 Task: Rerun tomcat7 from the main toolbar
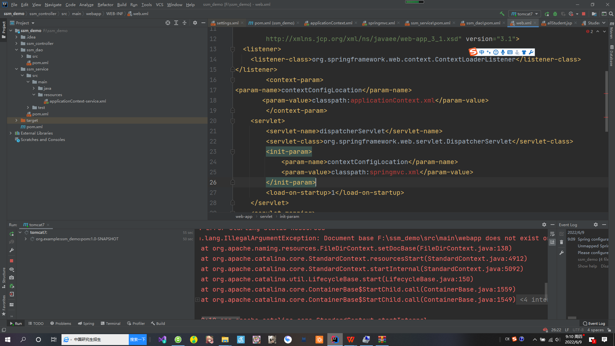pos(547,14)
